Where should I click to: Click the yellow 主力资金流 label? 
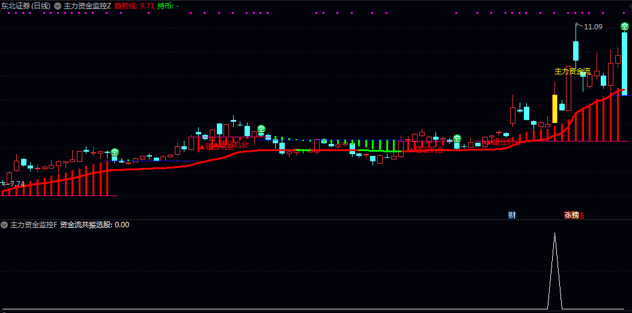(x=573, y=71)
